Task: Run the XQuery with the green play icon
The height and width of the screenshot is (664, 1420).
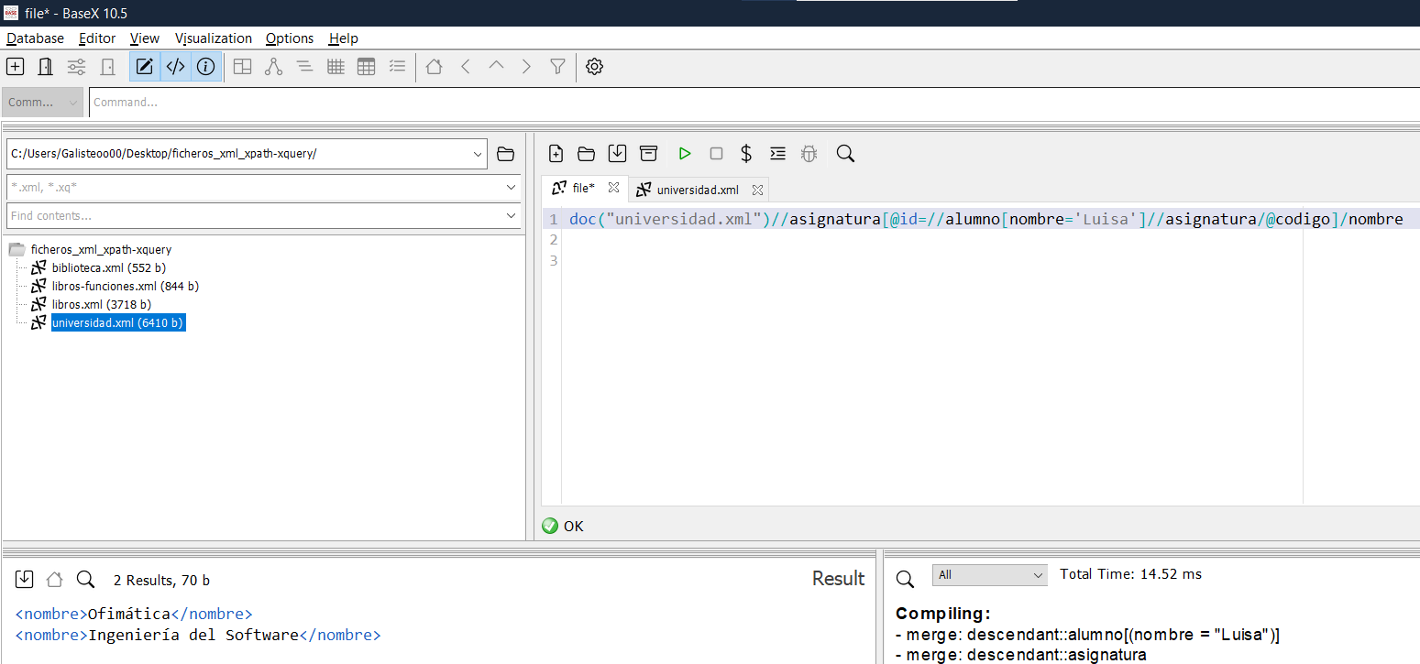Action: tap(685, 153)
